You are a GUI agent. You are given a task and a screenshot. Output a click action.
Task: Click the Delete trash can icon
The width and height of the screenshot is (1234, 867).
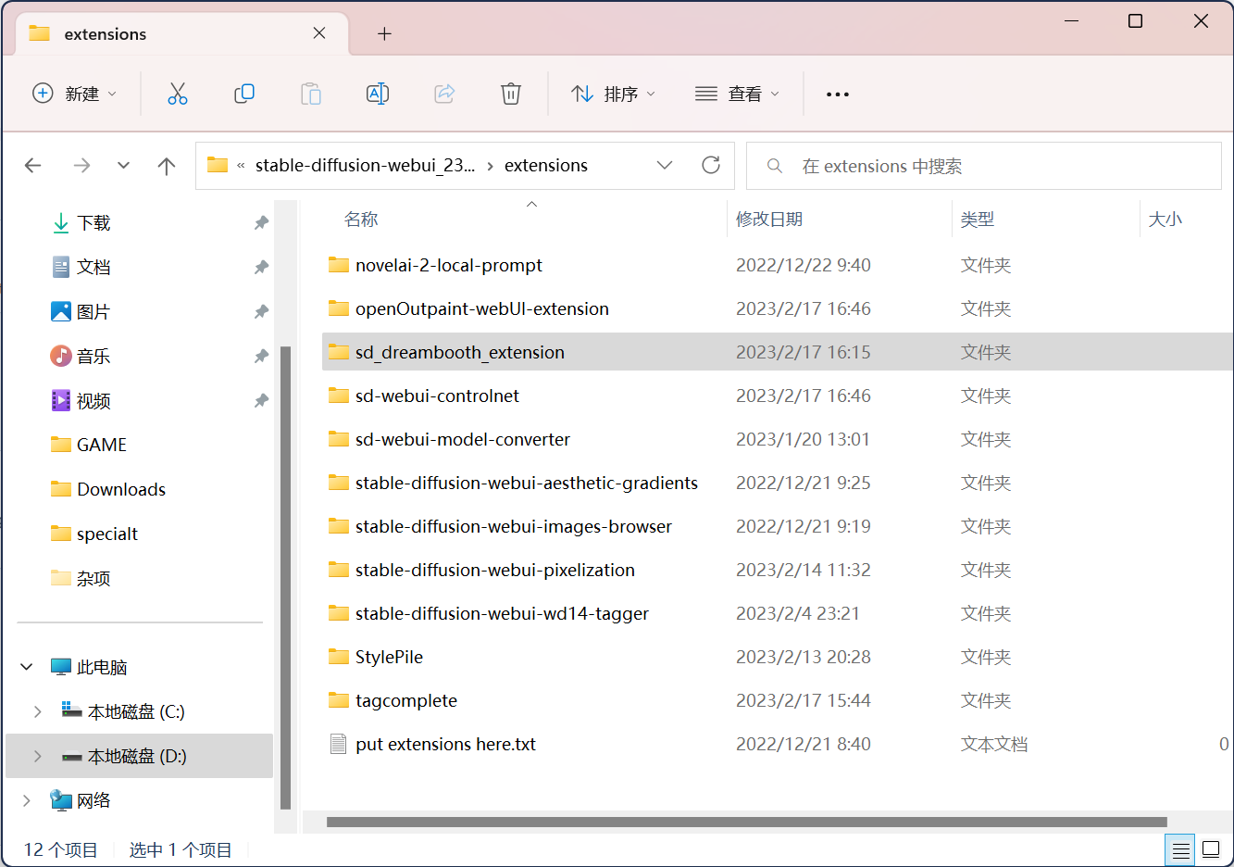511,94
